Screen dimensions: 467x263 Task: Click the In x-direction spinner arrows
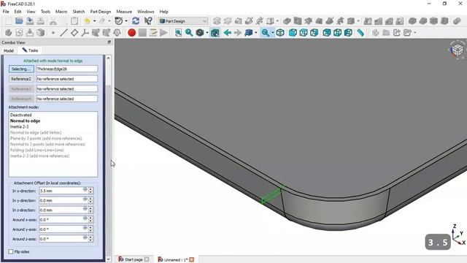click(x=90, y=191)
